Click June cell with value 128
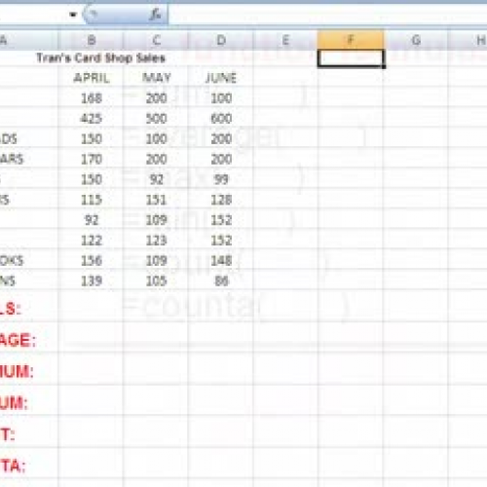Viewport: 487px width, 487px height. 221,200
